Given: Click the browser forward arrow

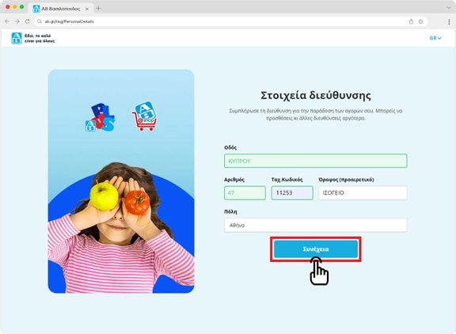Looking at the screenshot, I should [x=17, y=21].
